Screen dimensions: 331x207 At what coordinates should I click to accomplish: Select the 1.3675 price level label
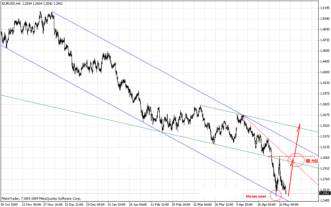coord(325,115)
